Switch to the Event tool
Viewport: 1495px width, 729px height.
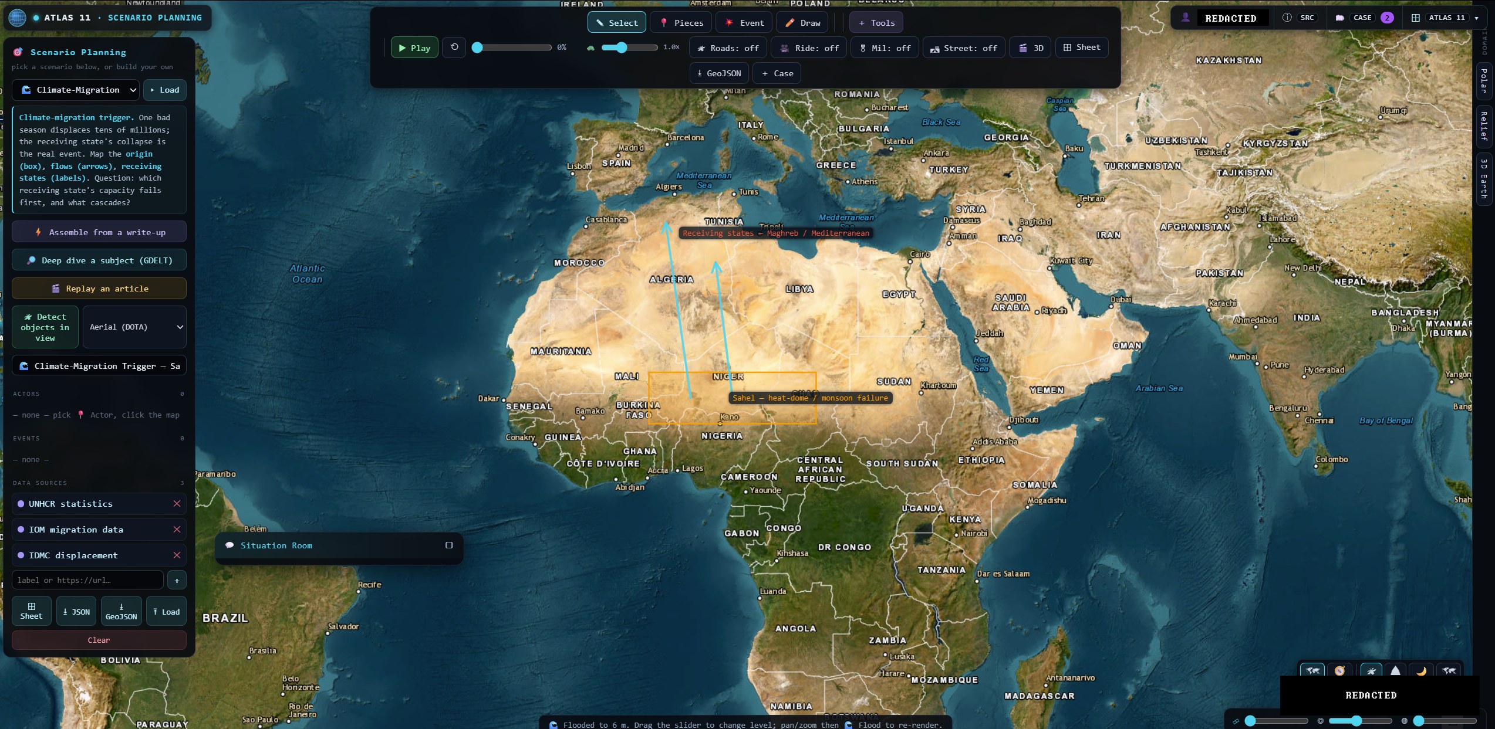point(744,22)
